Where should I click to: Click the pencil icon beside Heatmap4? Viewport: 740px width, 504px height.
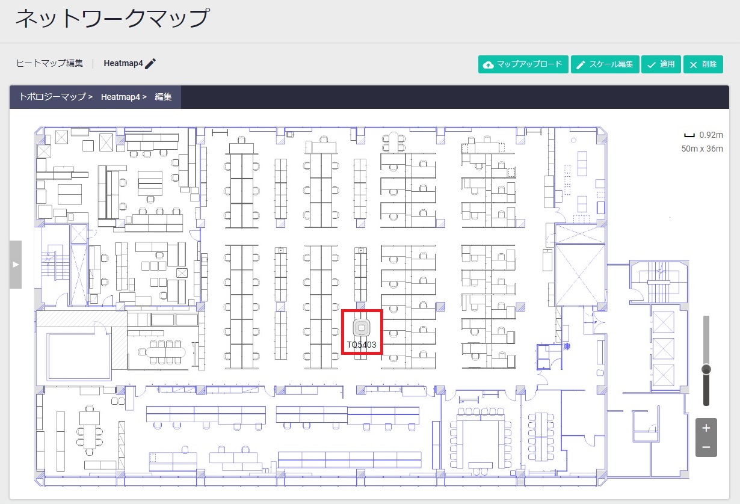(150, 64)
